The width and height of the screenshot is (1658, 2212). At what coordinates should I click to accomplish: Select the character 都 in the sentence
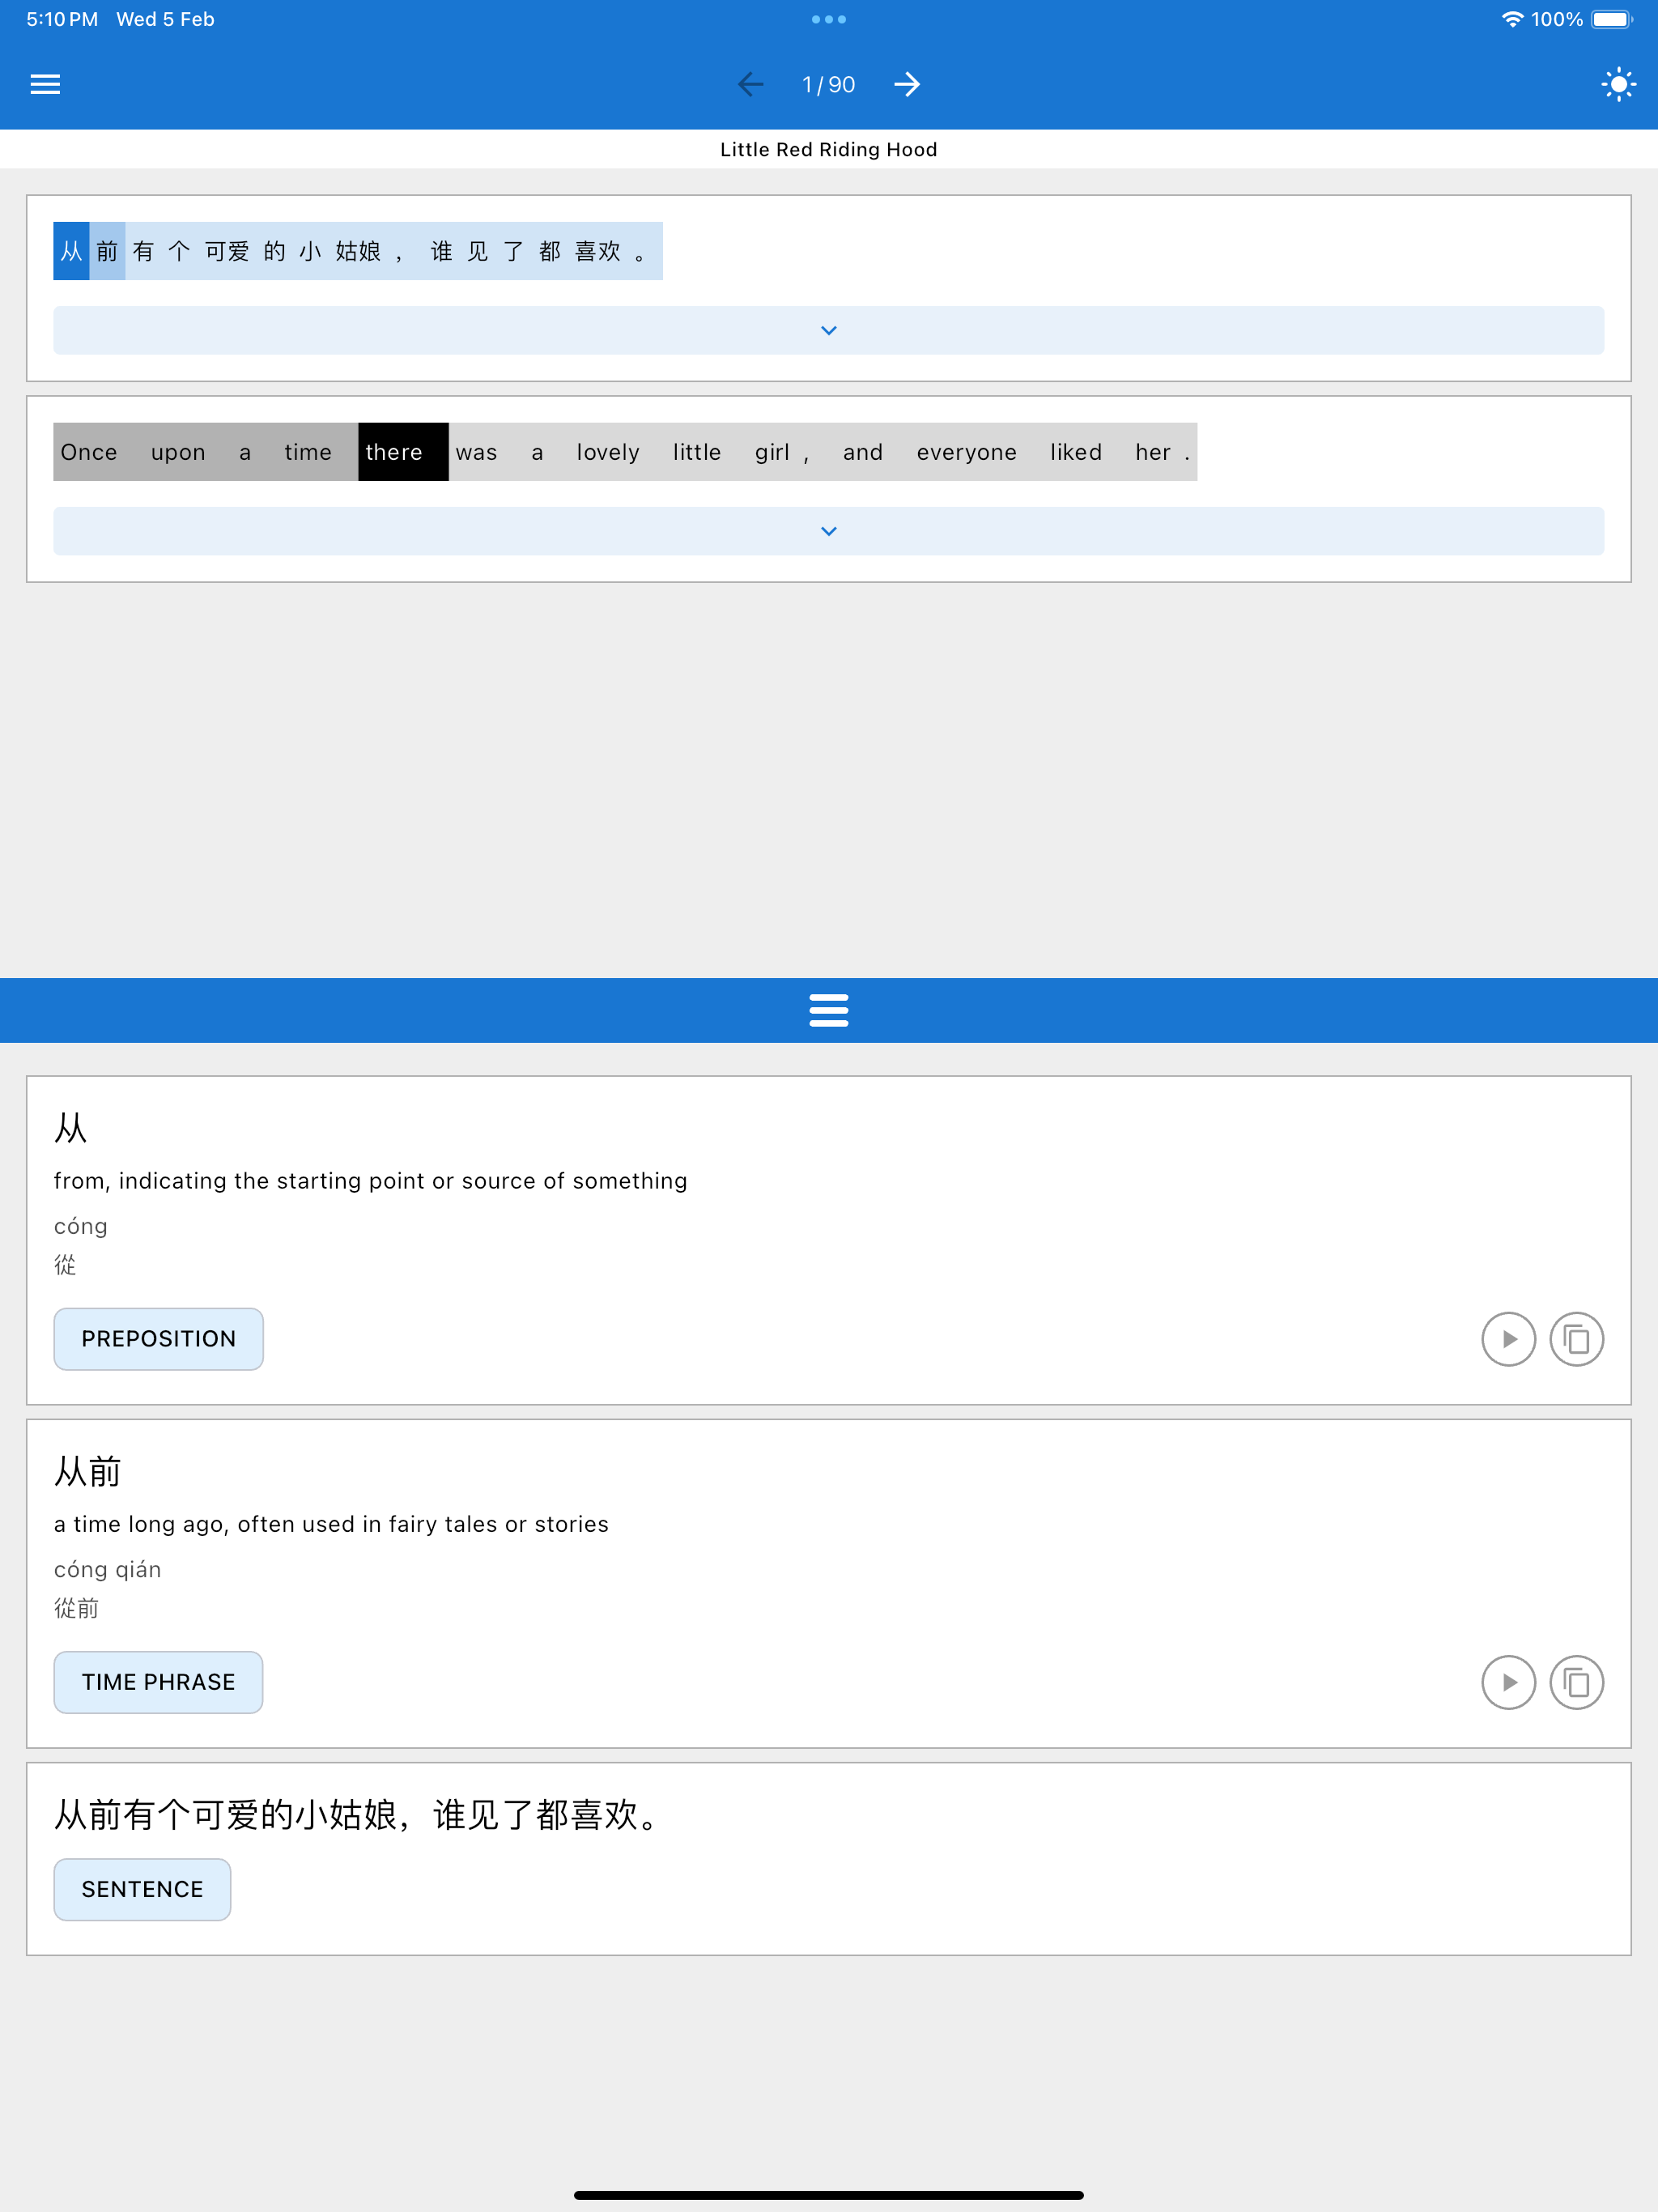tap(550, 251)
